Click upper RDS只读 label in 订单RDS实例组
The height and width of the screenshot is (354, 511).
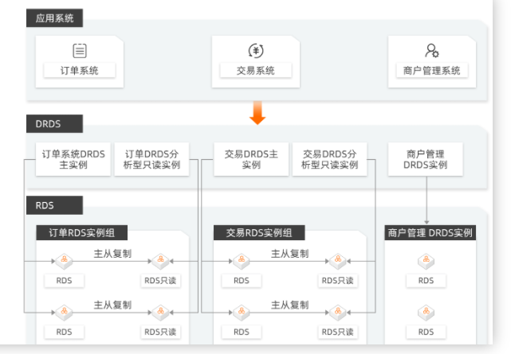tap(161, 281)
